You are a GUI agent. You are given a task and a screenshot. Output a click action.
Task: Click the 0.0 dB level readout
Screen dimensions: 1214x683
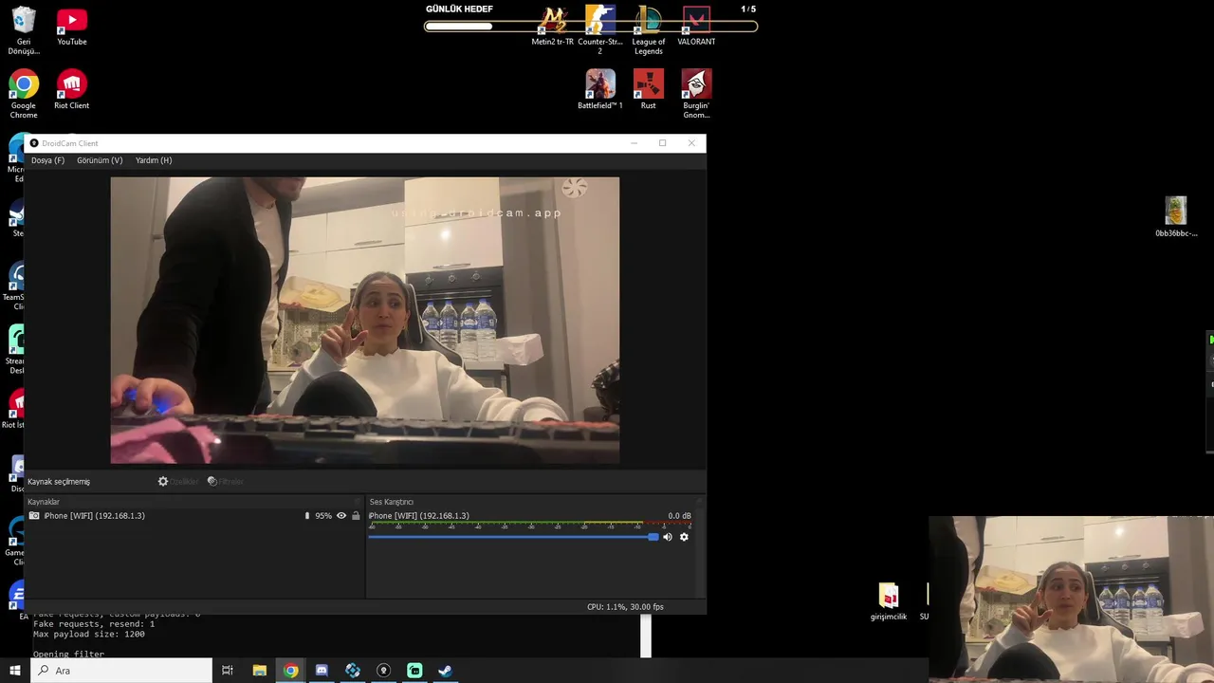679,516
